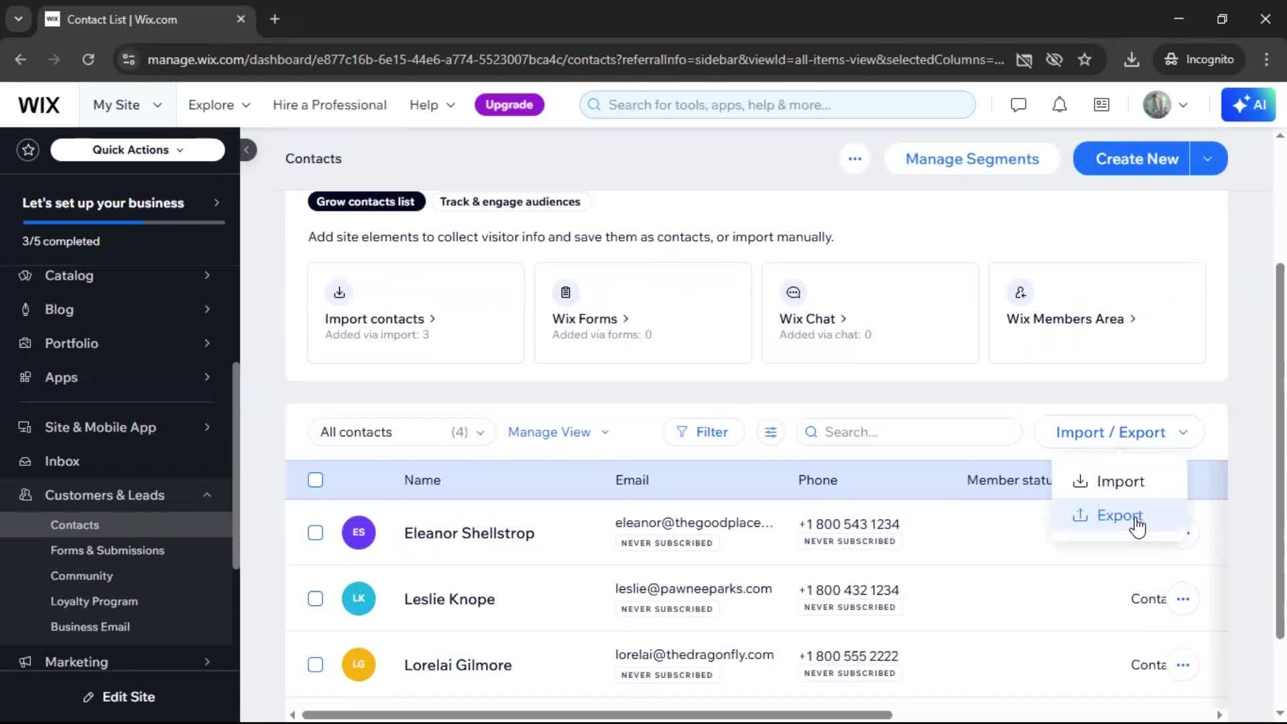Viewport: 1287px width, 724px height.
Task: Open the notifications bell
Action: 1059,105
